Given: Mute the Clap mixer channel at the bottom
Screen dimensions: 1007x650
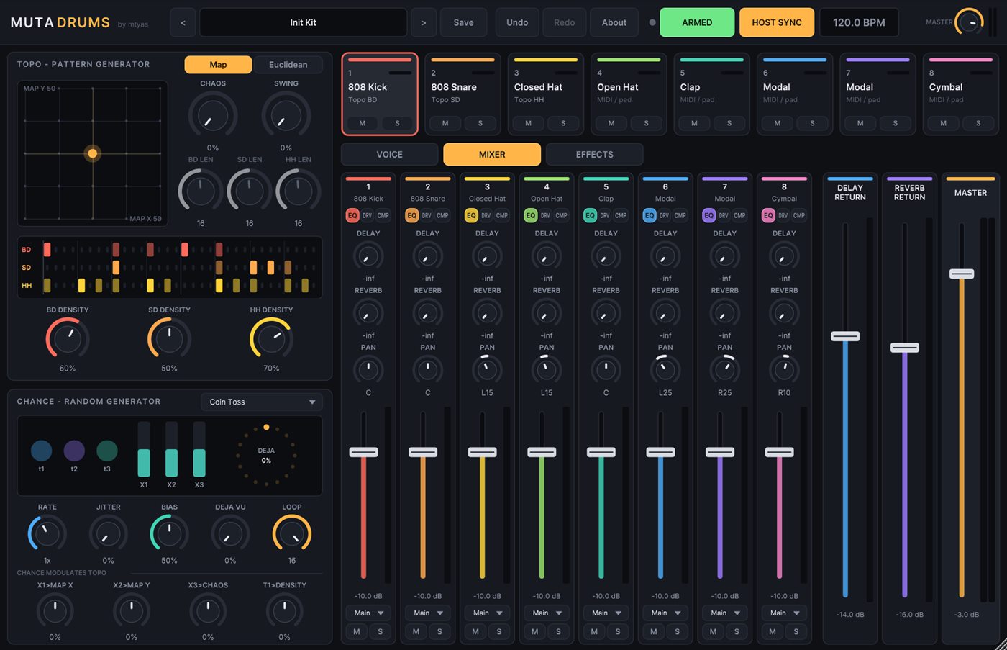Looking at the screenshot, I should tap(594, 631).
